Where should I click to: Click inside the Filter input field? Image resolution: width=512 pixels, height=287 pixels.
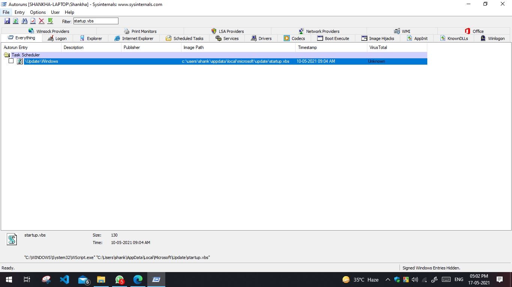95,21
